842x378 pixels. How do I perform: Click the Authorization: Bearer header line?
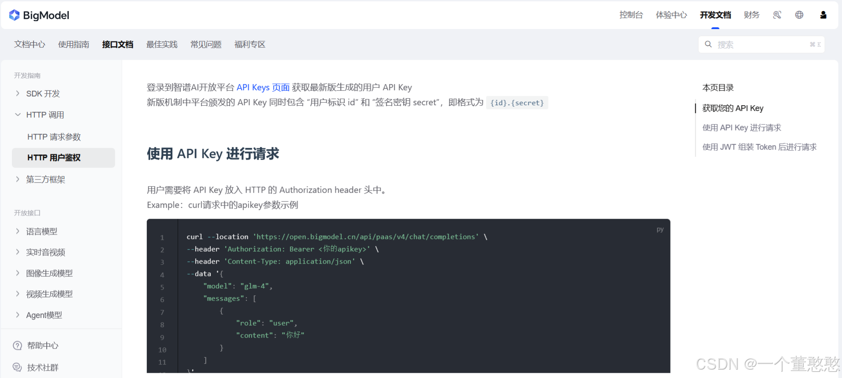pos(282,249)
